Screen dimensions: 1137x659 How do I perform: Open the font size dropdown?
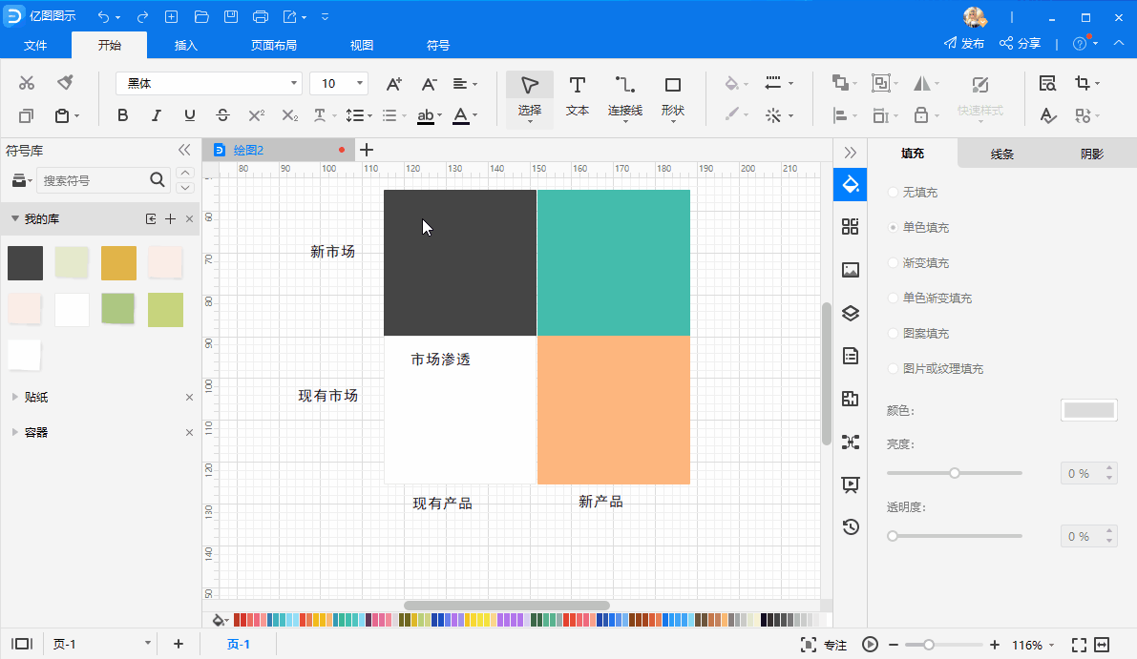coord(359,83)
